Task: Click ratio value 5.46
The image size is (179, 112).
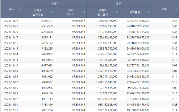Action: click(175, 26)
